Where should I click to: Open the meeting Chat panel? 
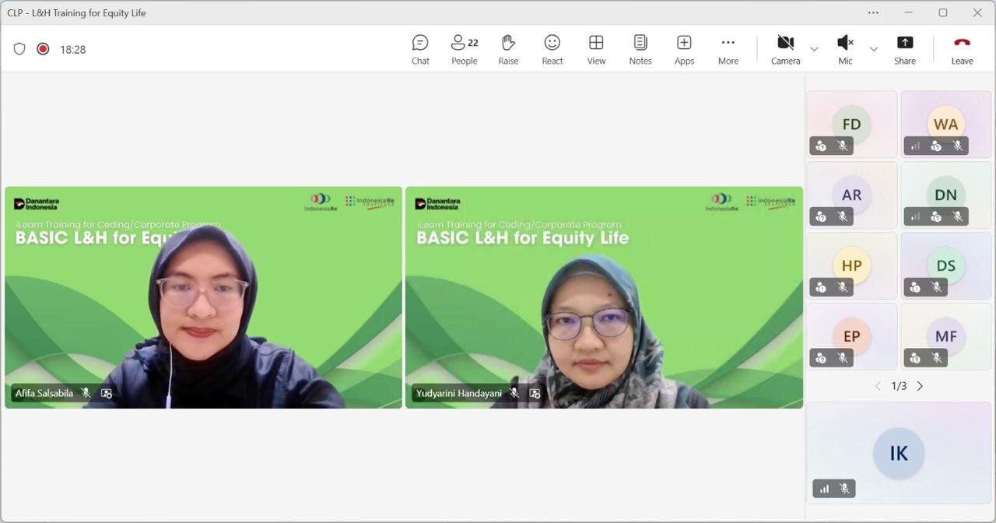tap(420, 50)
